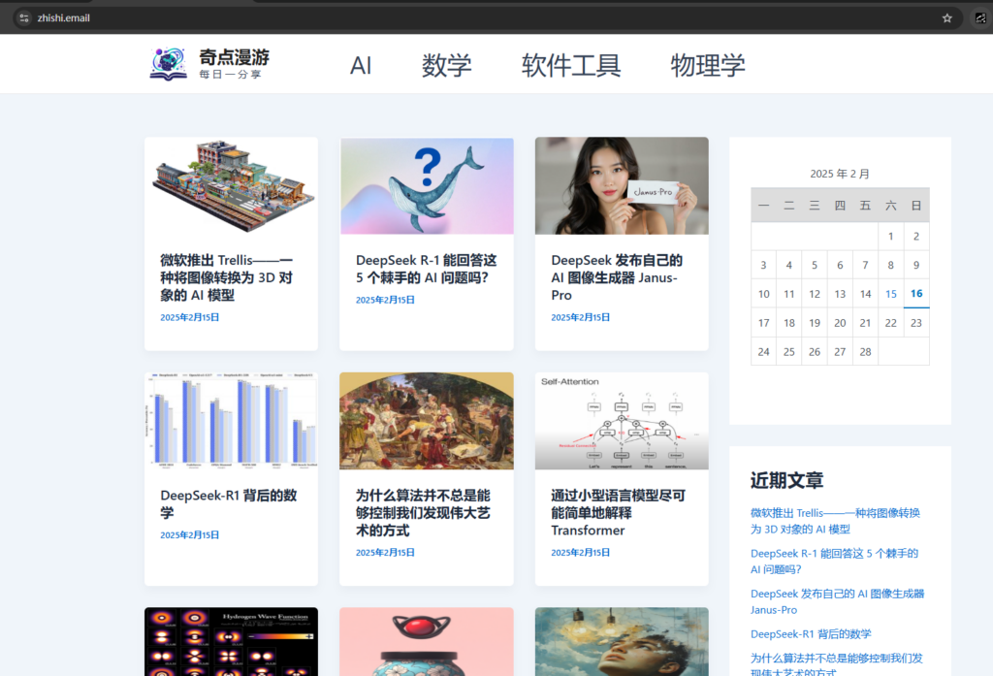This screenshot has height=676, width=993.
Task: Click the 日 weekday header in the calendar
Action: click(x=916, y=206)
